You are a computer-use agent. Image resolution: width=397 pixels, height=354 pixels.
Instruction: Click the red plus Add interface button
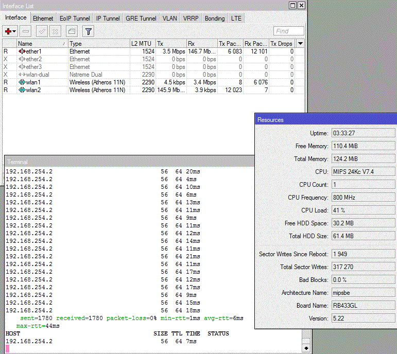pos(10,31)
